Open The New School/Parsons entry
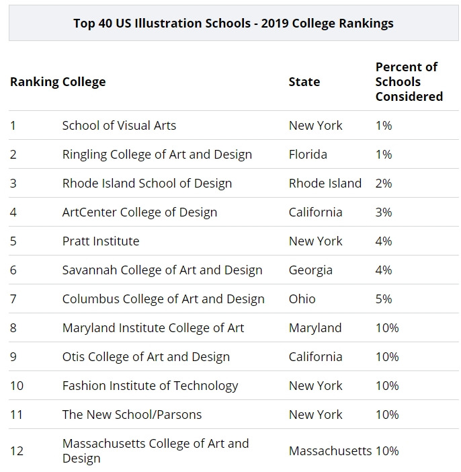The height and width of the screenshot is (472, 461). pyautogui.click(x=132, y=415)
